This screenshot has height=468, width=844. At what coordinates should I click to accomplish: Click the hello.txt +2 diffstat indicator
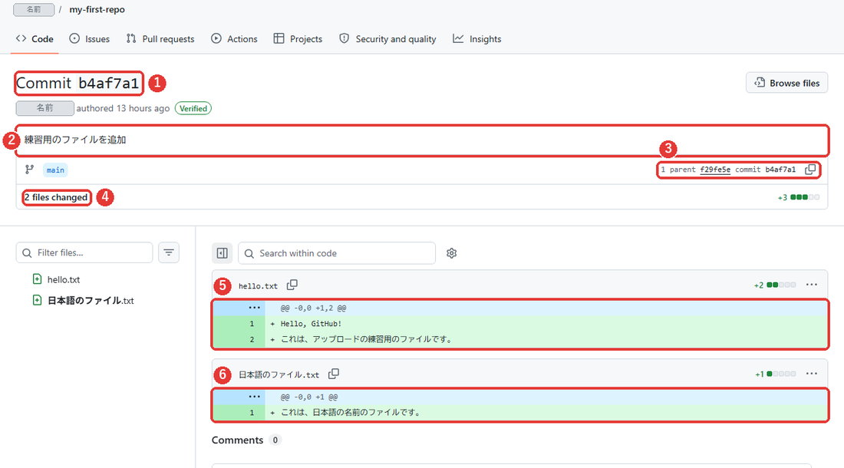pos(775,285)
